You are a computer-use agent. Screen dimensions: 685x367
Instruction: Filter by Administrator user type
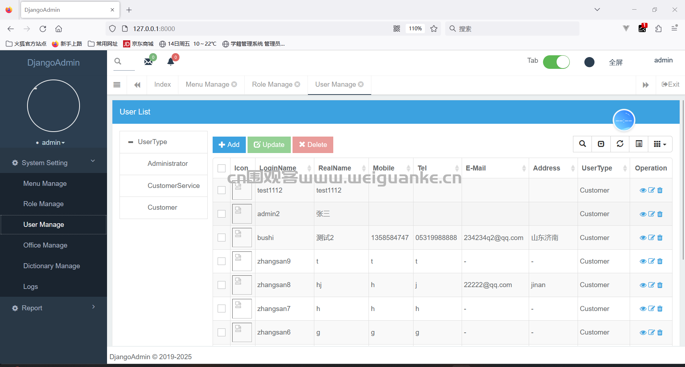(x=167, y=164)
